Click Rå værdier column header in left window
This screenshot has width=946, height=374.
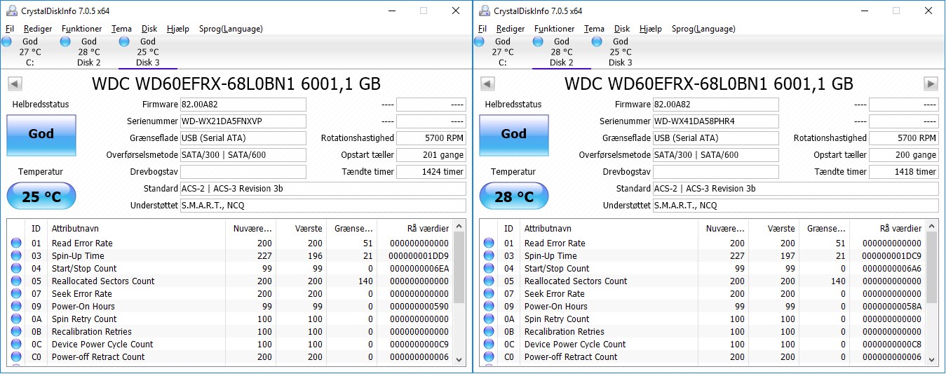point(415,228)
